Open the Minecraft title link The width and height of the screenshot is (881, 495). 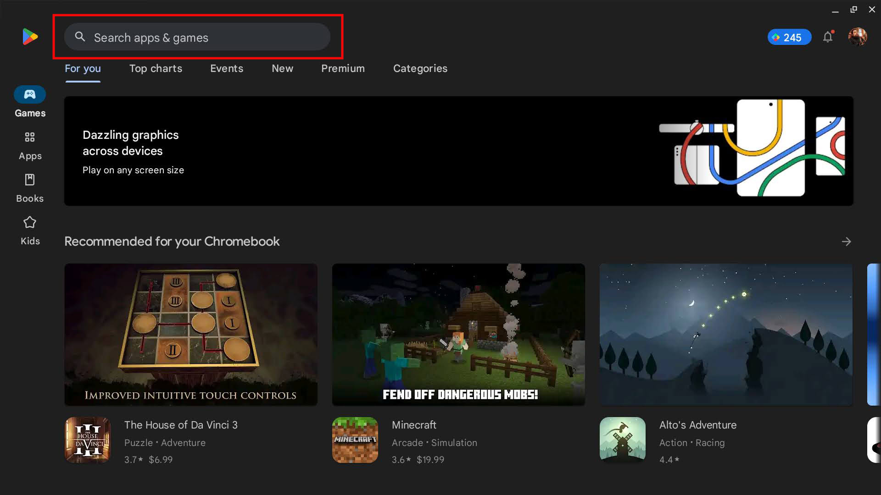414,425
